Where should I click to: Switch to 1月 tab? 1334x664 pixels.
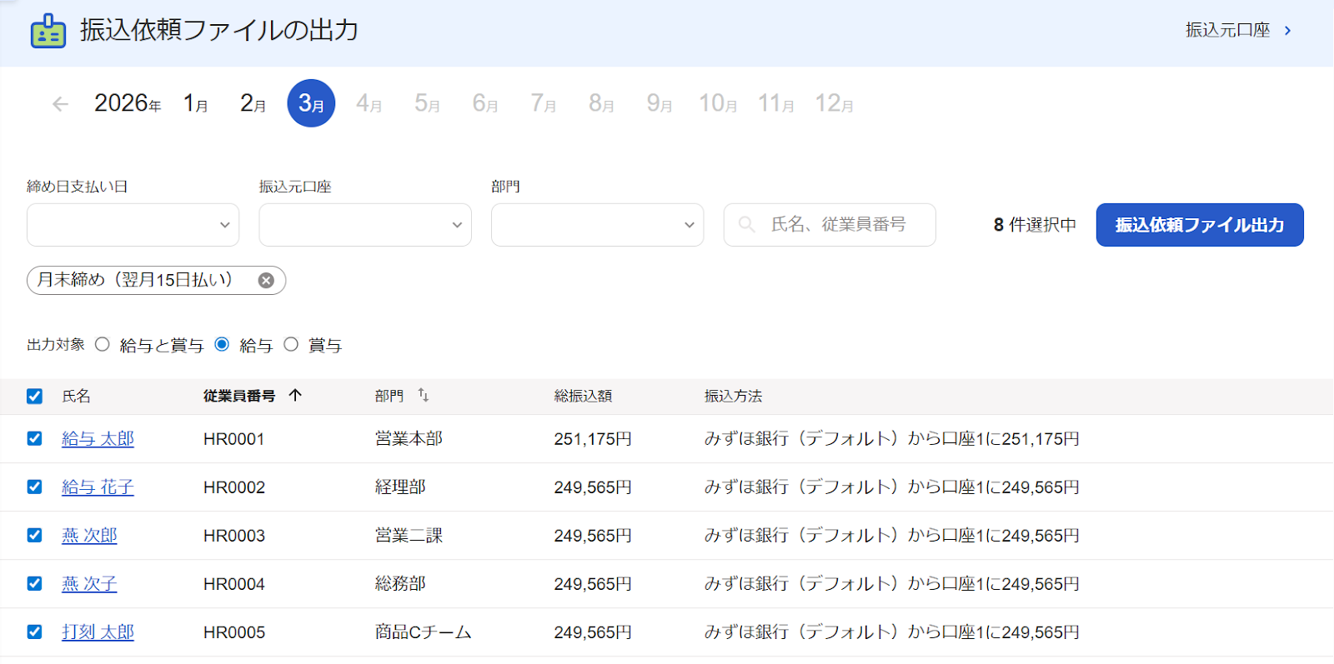(196, 104)
